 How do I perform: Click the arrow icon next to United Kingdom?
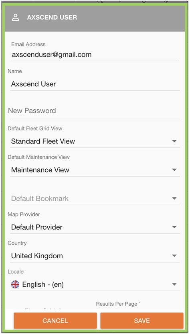[174, 256]
